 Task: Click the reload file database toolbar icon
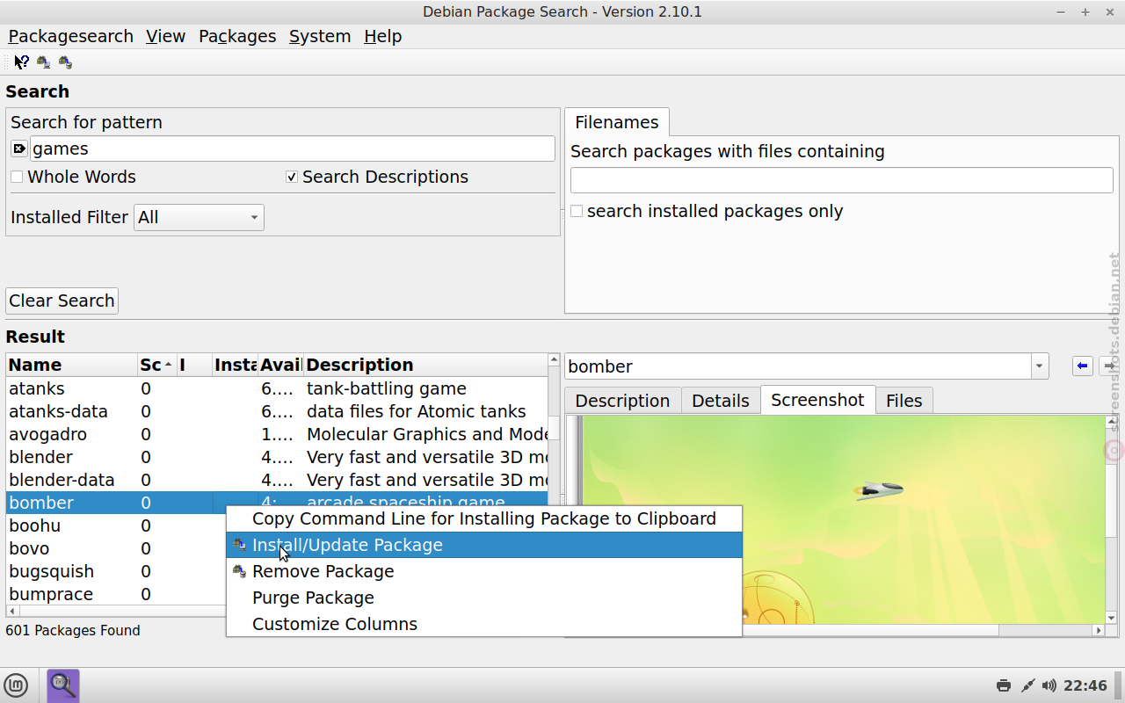[65, 62]
